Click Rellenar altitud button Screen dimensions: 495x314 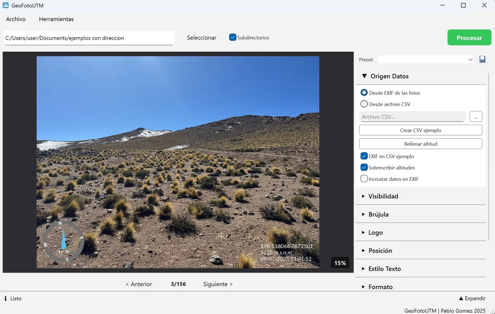coord(421,144)
